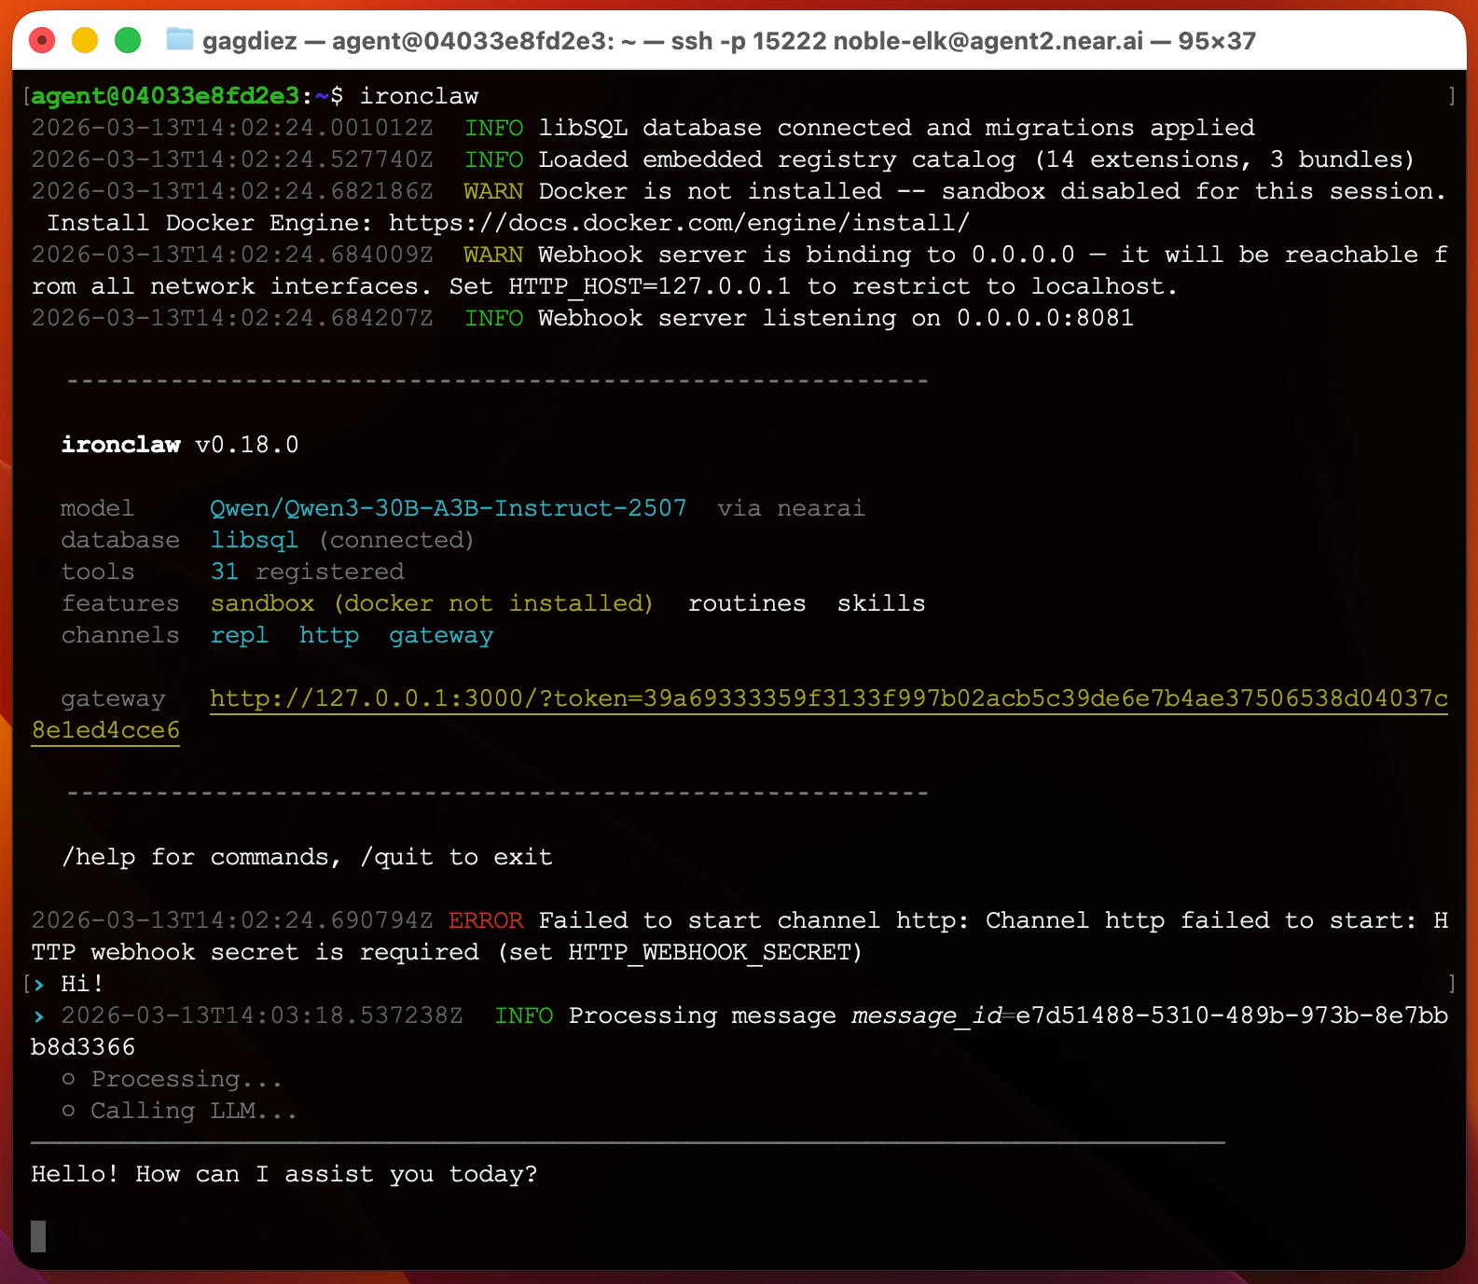Click 'HTTP_HOST=127.0.0.1' in the warning text

(x=649, y=286)
